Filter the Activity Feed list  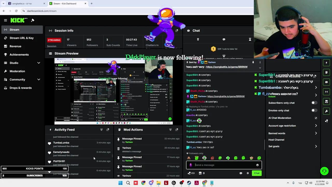click(101, 130)
